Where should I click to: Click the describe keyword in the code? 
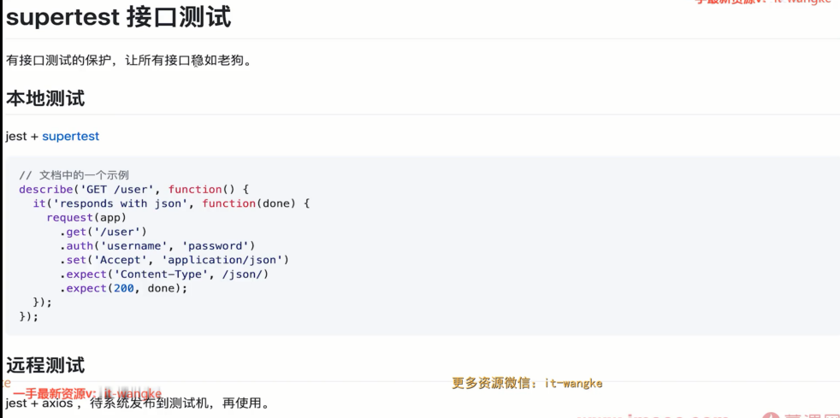coord(46,190)
